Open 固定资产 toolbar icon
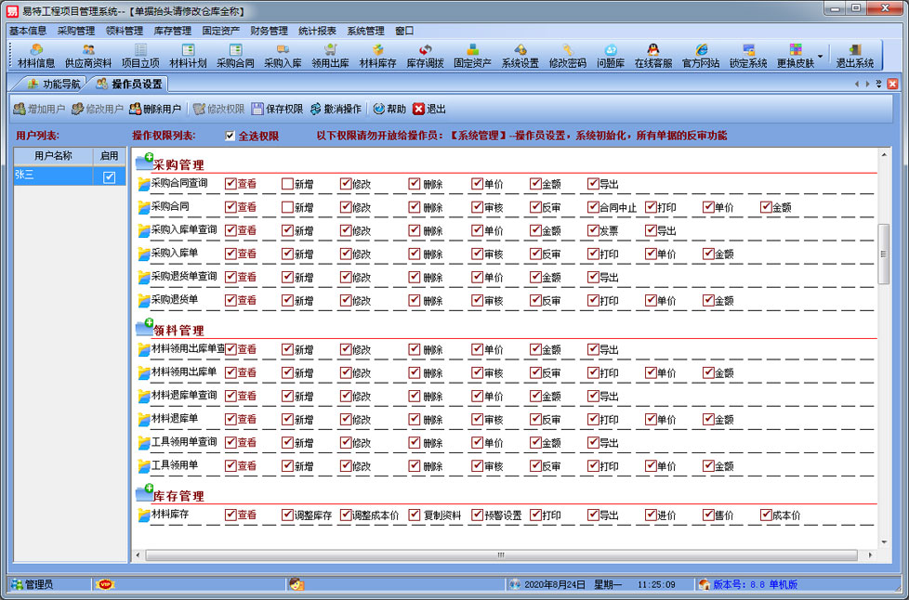The width and height of the screenshot is (909, 600). tap(472, 56)
